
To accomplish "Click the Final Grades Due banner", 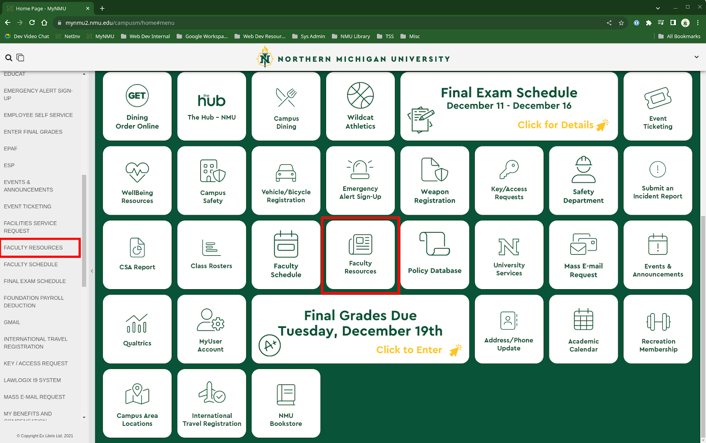I will [361, 329].
